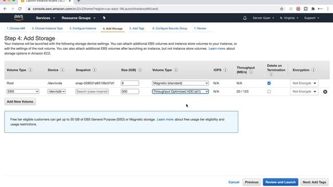Bookmark this page with the star icon
333x187 pixels.
[x=281, y=9]
